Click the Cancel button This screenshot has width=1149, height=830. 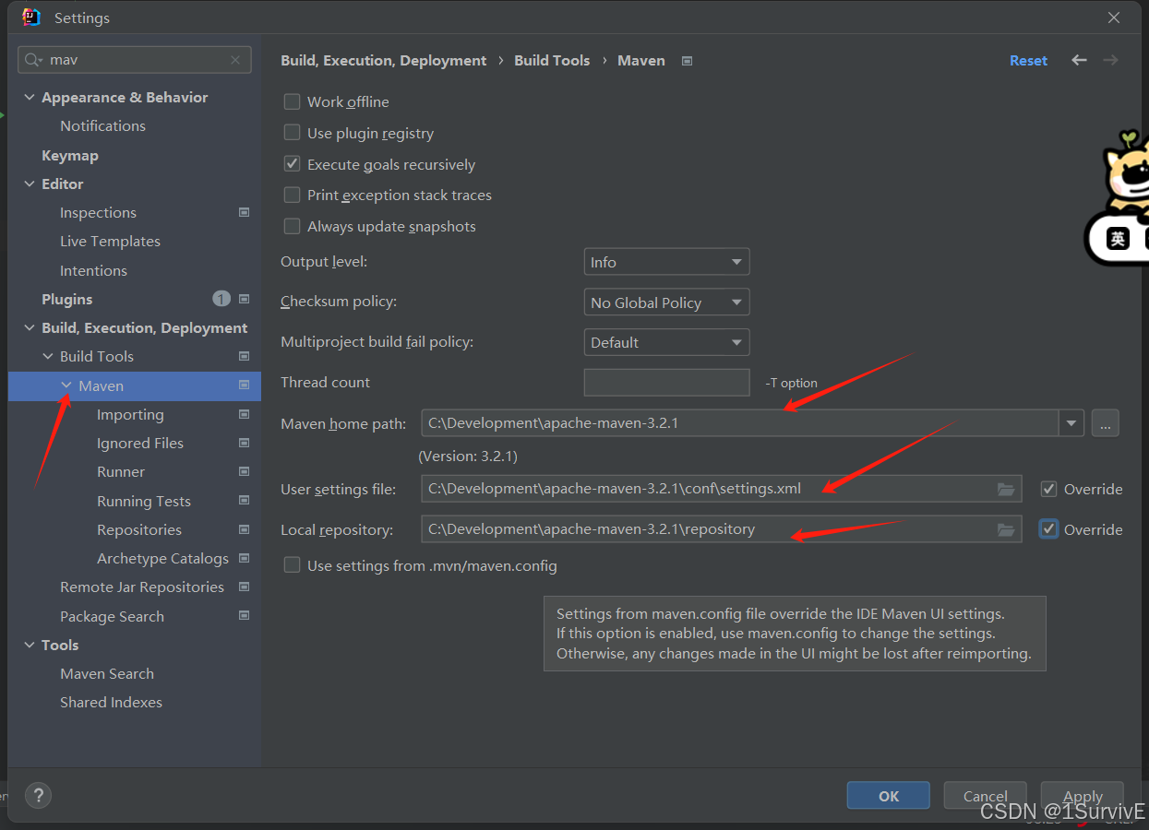[986, 796]
